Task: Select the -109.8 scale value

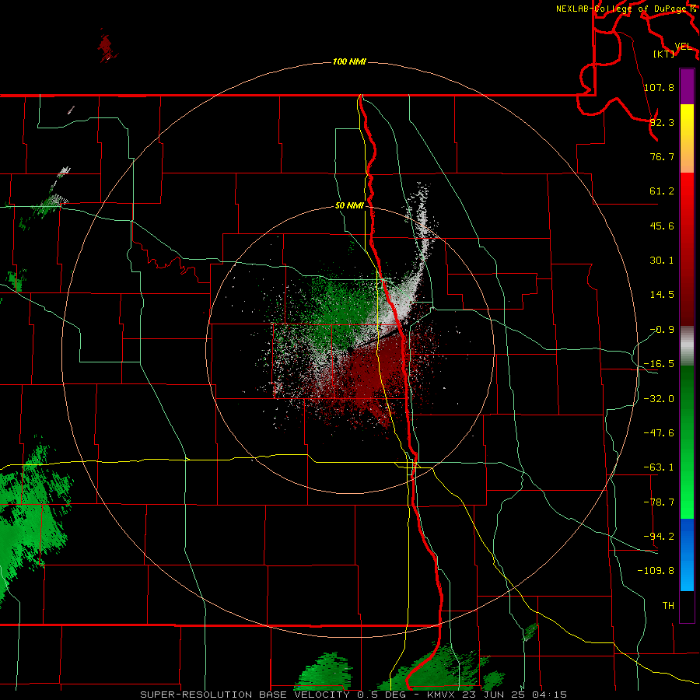Action: tap(656, 571)
